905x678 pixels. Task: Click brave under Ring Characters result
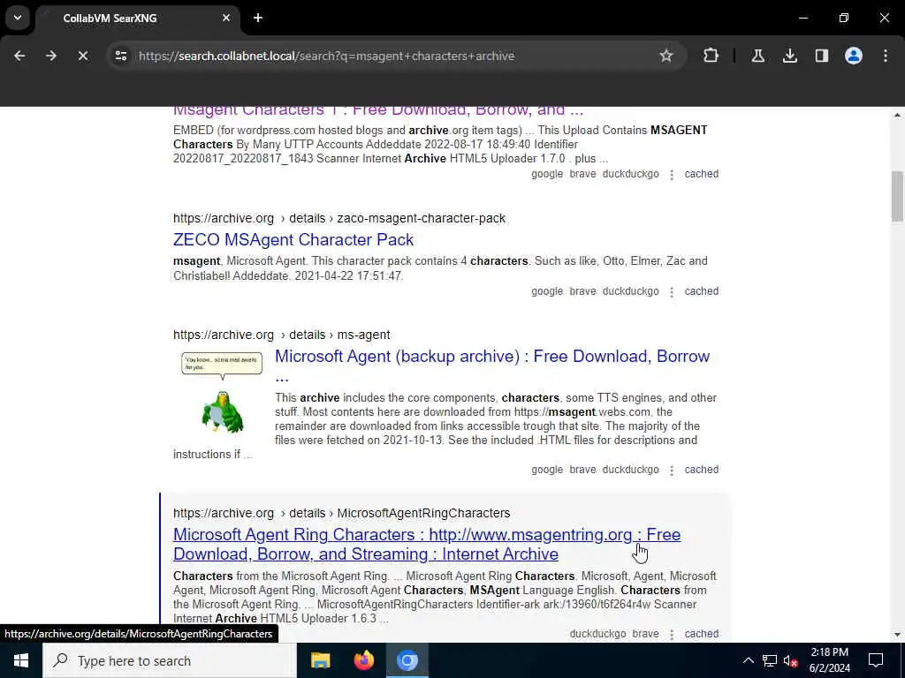(645, 633)
